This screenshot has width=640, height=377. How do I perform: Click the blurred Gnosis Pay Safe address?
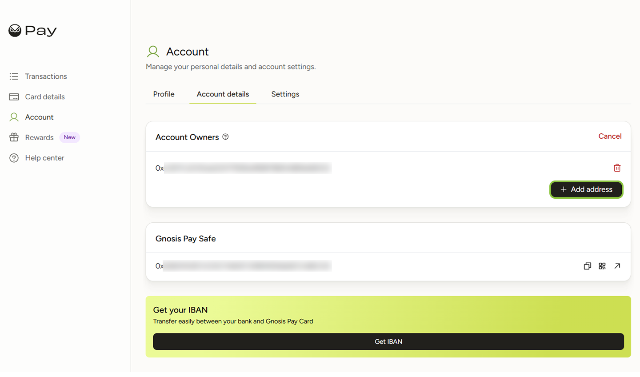pyautogui.click(x=243, y=266)
